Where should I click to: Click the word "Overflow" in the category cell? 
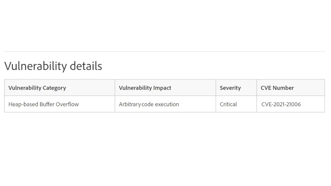(68, 105)
